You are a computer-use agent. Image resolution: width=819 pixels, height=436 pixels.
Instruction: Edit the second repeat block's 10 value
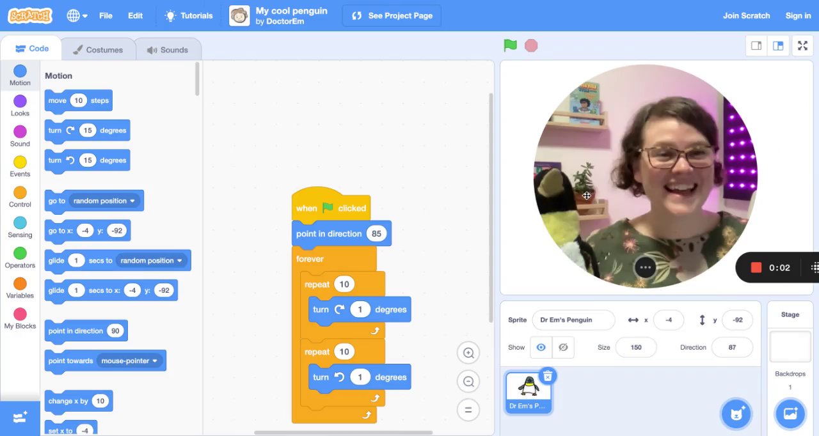click(x=344, y=352)
